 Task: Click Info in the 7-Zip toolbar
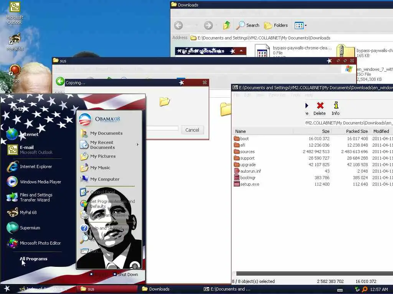335,108
